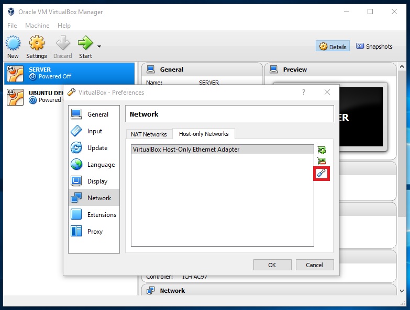410x310 pixels.
Task: Open Settings gear in the main toolbar
Action: tap(37, 43)
